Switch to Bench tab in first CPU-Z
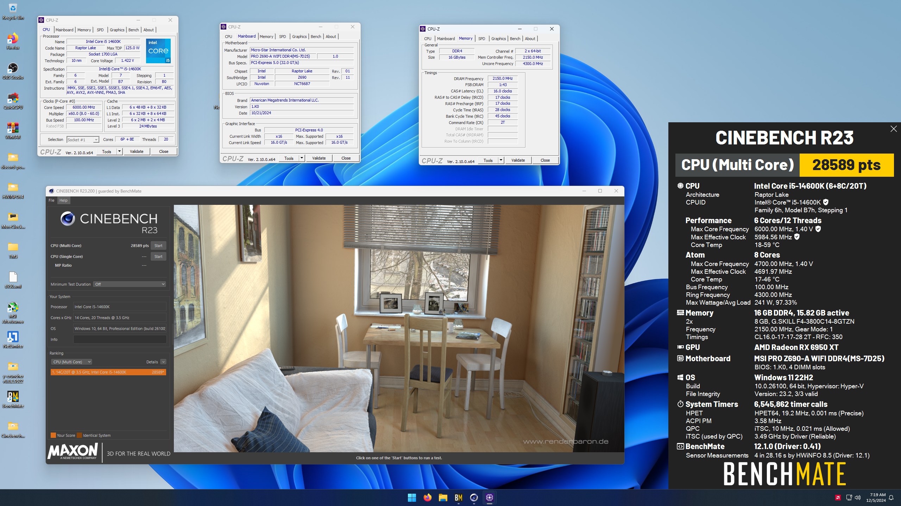Image resolution: width=901 pixels, height=506 pixels. (x=133, y=30)
